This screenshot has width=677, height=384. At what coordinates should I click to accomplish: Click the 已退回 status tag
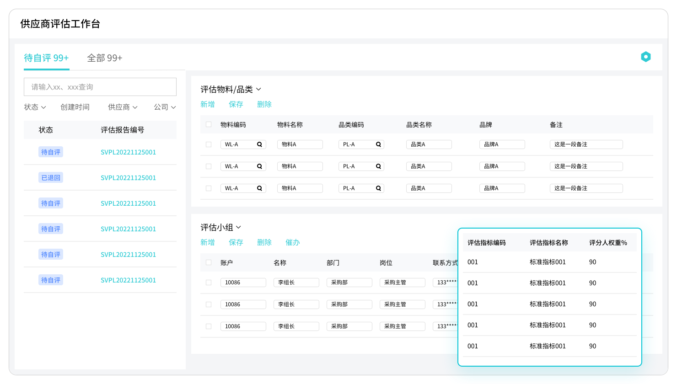click(x=51, y=178)
